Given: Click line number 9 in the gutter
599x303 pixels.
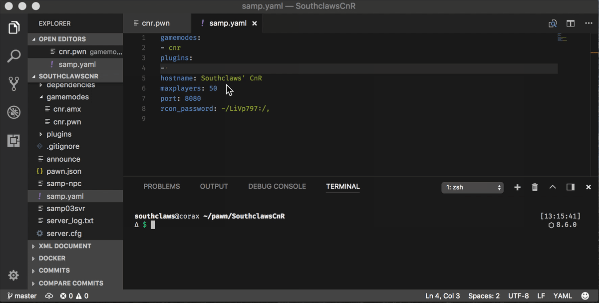Looking at the screenshot, I should [144, 119].
